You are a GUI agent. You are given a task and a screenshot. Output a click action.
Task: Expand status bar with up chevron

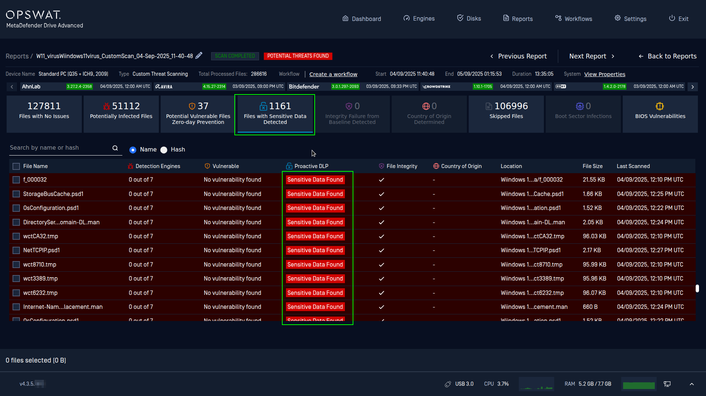pos(692,384)
